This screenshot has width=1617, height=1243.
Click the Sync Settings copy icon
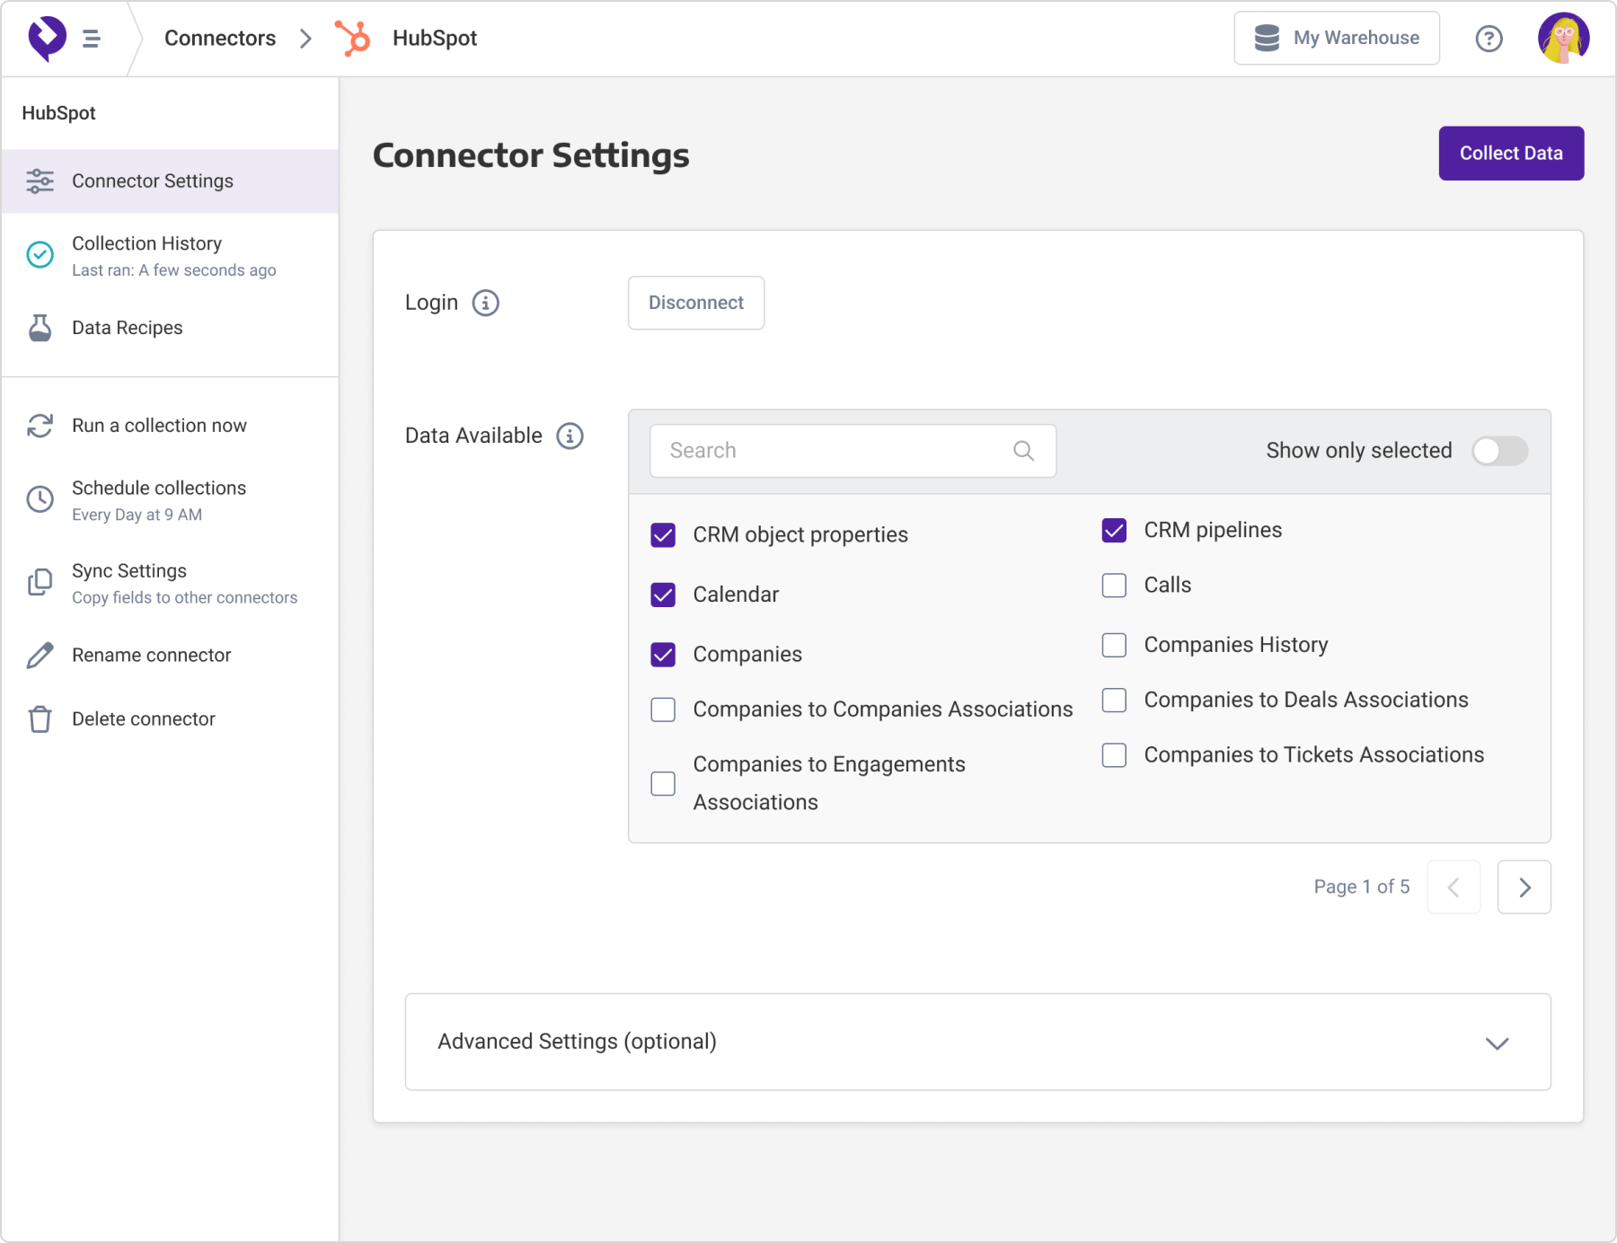(x=40, y=582)
